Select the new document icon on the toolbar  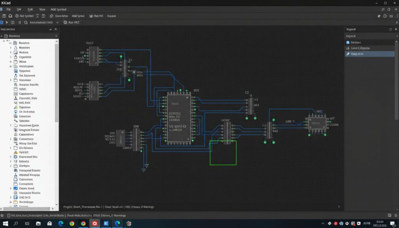pos(4,16)
